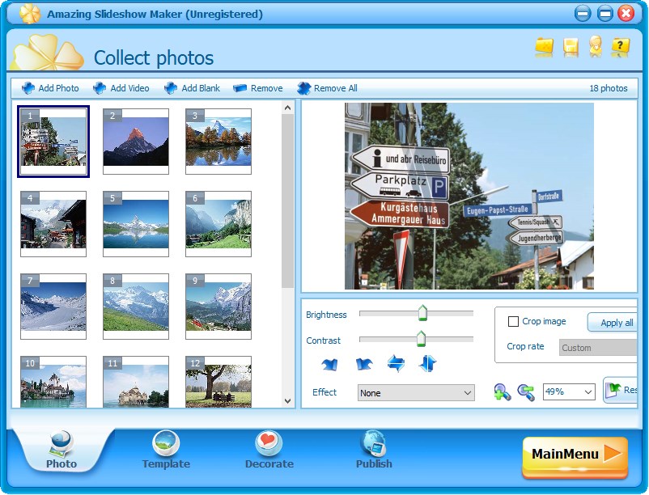The image size is (649, 495).
Task: Open the Effect dropdown showing None
Action: (x=416, y=393)
